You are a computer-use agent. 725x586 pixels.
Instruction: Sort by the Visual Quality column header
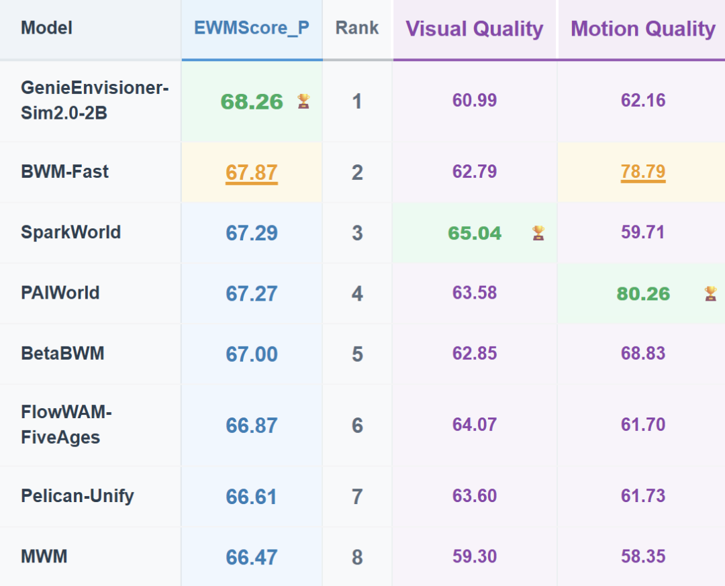coord(475,29)
